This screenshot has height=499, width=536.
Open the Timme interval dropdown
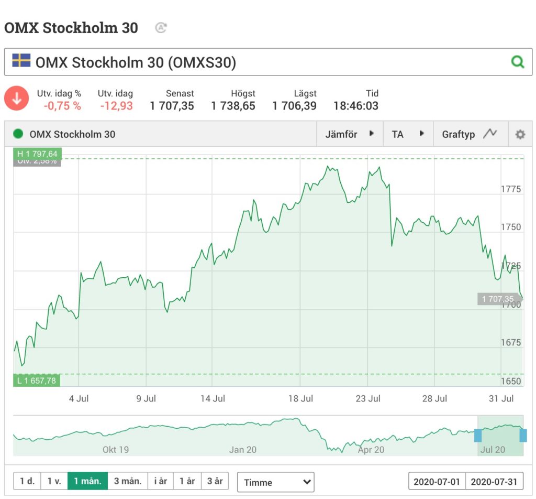pos(275,482)
